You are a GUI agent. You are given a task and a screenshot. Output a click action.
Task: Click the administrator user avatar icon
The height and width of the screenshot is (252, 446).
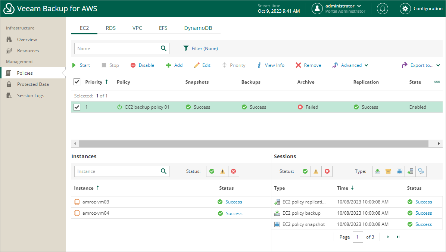tap(317, 9)
